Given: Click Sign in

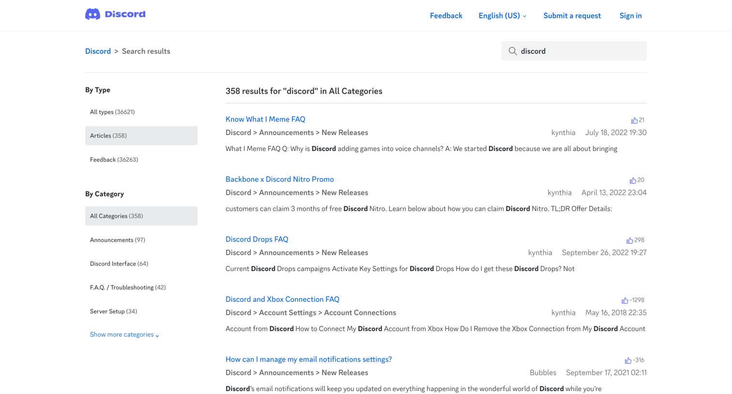Looking at the screenshot, I should tap(630, 15).
